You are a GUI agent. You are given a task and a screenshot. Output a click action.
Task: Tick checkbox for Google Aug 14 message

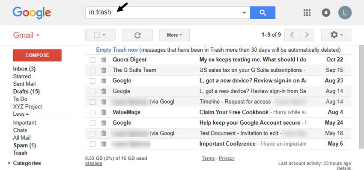pyautogui.click(x=92, y=91)
